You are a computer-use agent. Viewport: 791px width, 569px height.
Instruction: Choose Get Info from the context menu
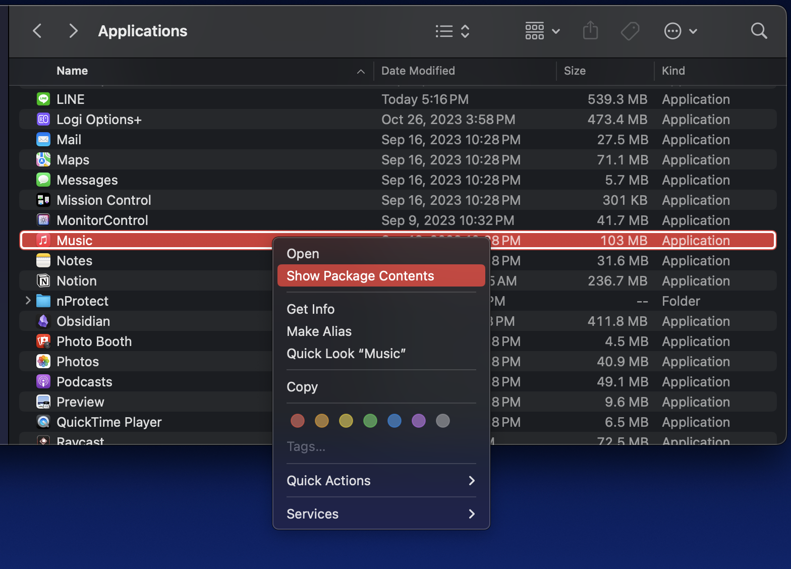click(x=381, y=309)
